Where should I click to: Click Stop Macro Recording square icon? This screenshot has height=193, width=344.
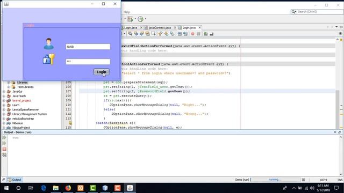pos(198,34)
